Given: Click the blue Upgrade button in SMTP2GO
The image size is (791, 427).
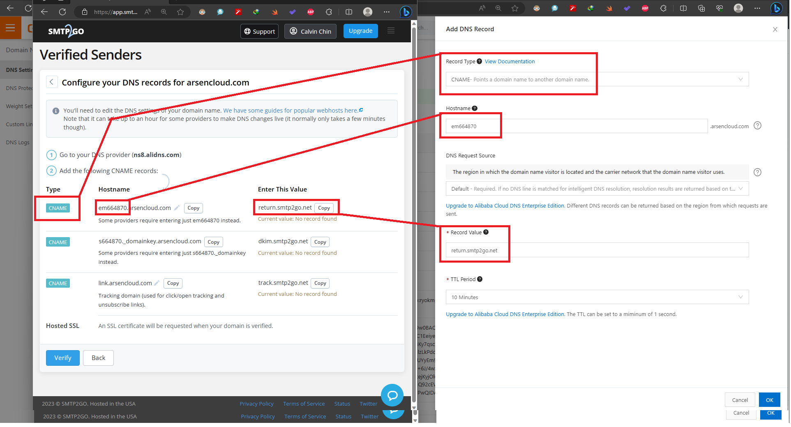Looking at the screenshot, I should pos(360,31).
